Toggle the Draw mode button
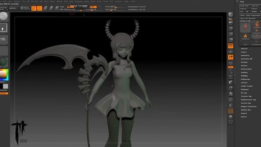 (40, 8)
